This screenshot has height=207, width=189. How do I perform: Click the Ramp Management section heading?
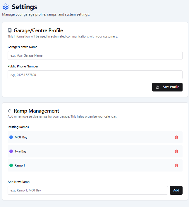click(x=36, y=111)
